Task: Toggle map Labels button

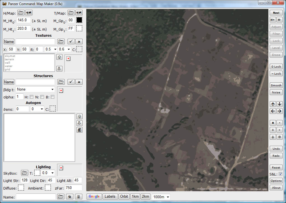Action: 110,197
